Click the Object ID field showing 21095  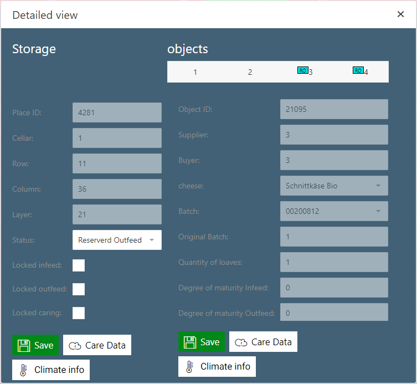coord(333,109)
